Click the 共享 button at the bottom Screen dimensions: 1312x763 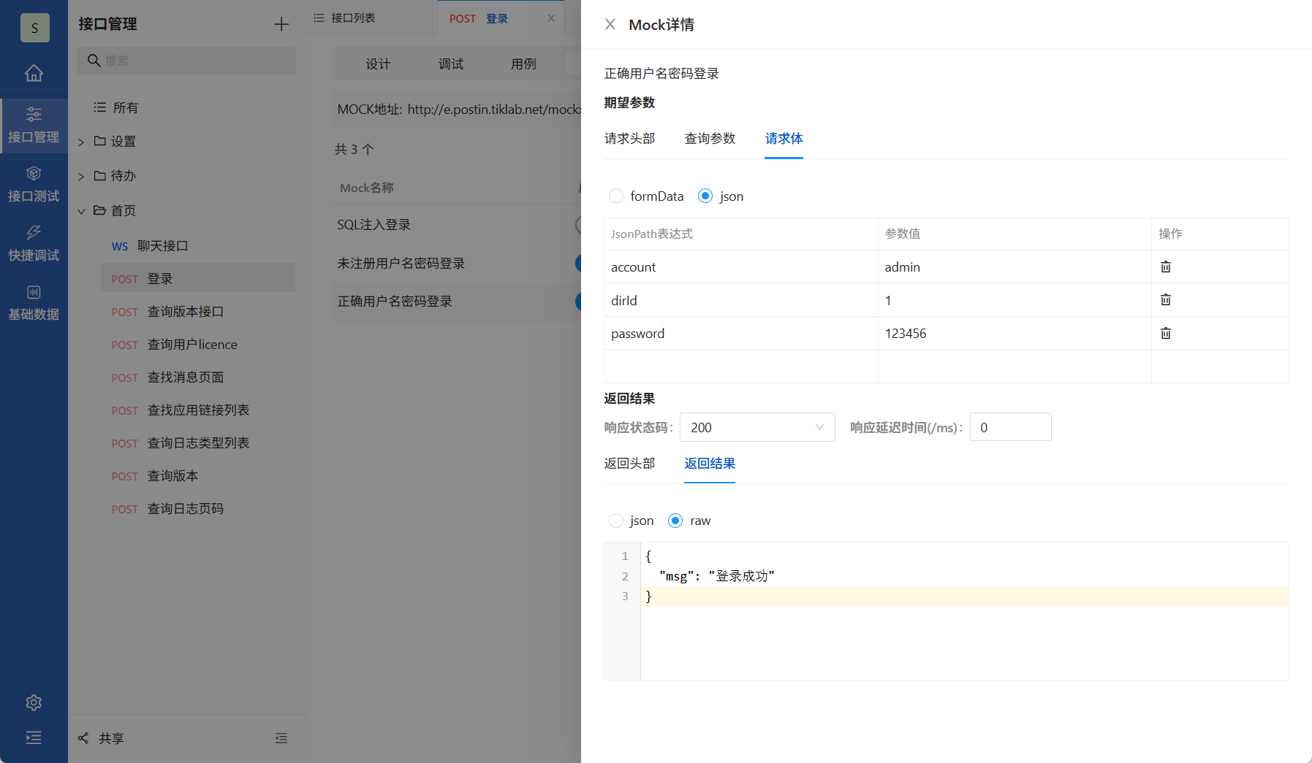point(99,738)
